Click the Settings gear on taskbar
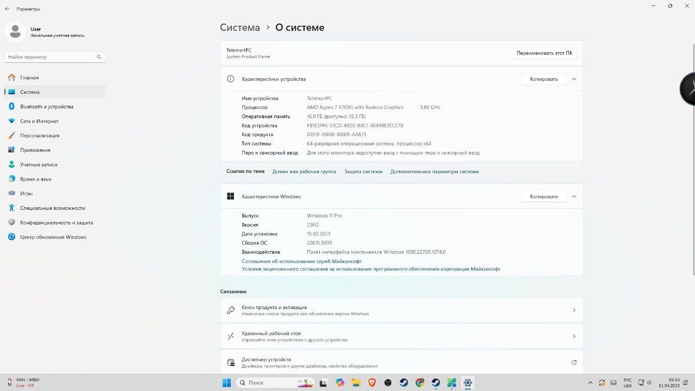This screenshot has height=391, width=695. tap(467, 383)
